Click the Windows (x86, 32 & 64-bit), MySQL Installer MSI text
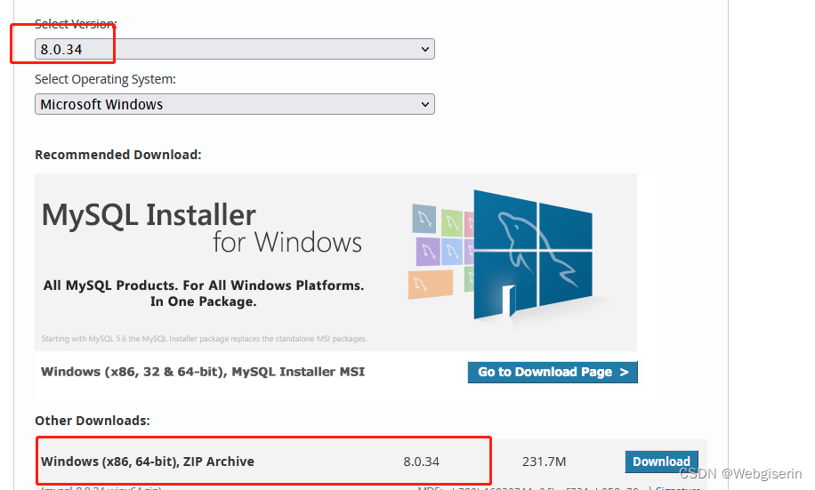Screen dimensions: 815x490 203,372
